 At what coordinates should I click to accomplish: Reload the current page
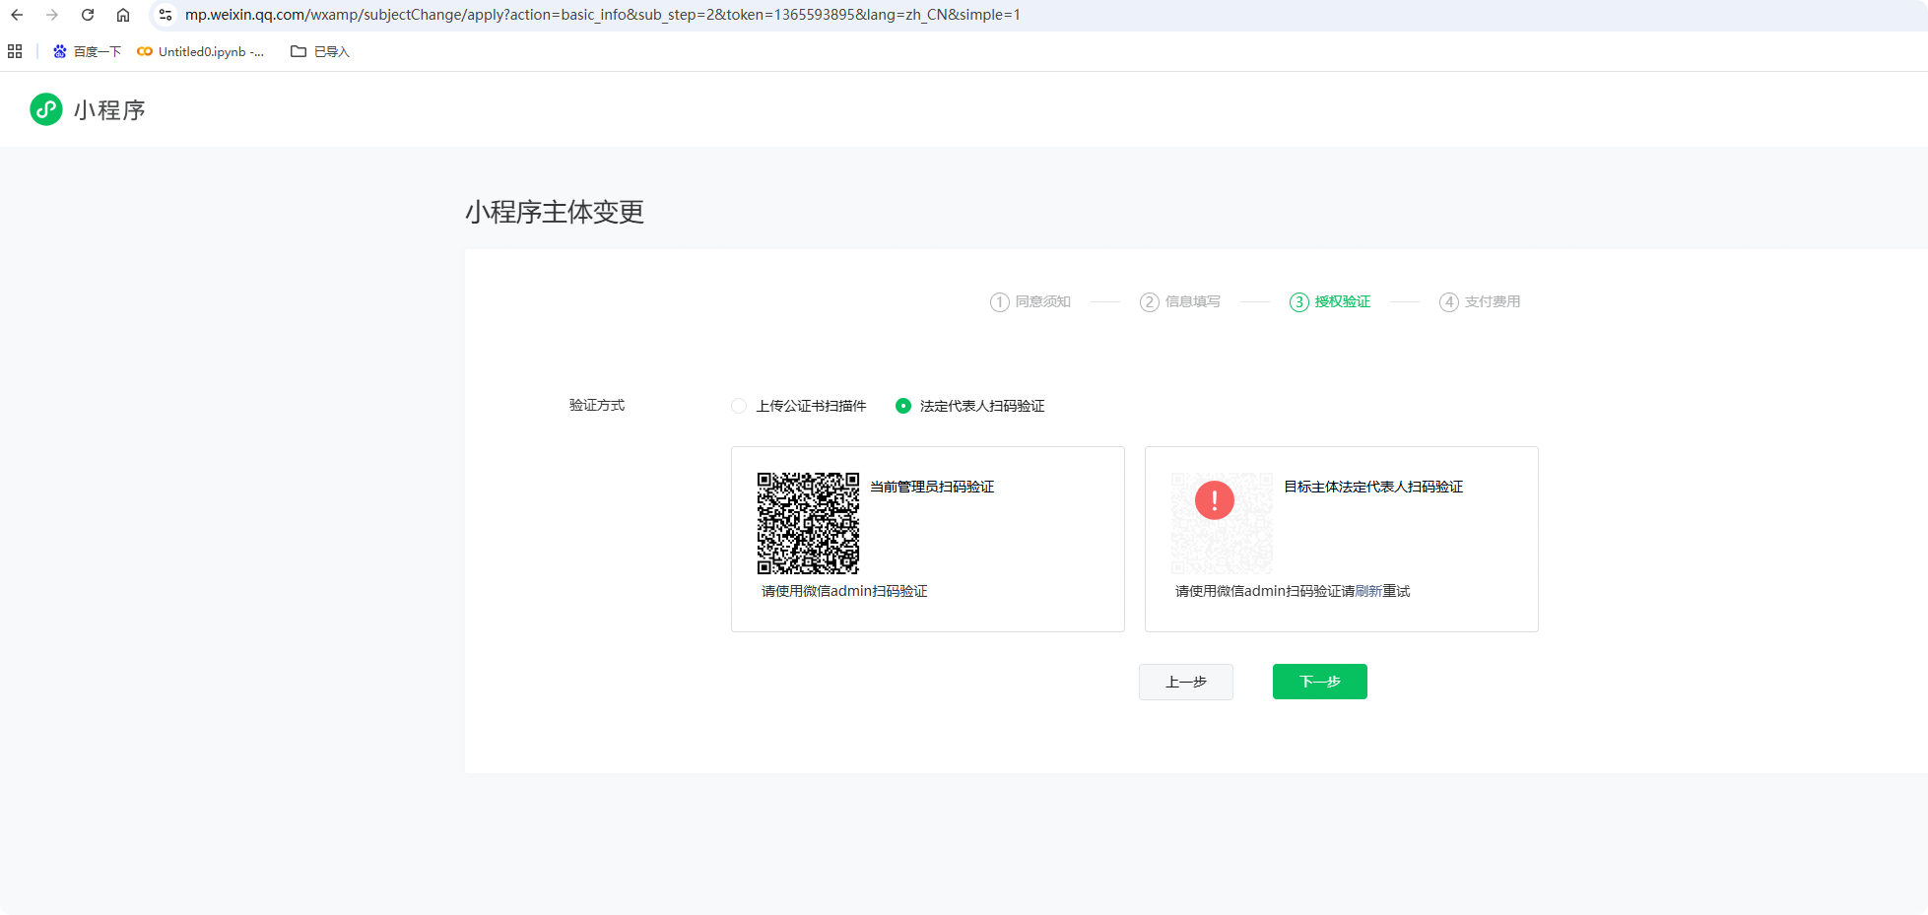88,15
